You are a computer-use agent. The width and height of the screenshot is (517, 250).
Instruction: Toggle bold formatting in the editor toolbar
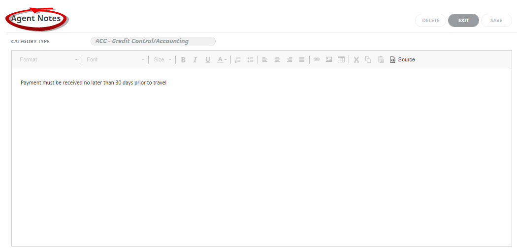click(183, 60)
